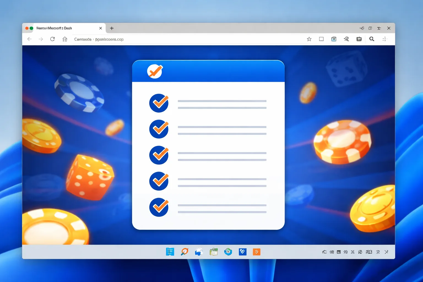Toggle the fourth checklist checkmark
The width and height of the screenshot is (423, 282).
(x=159, y=181)
